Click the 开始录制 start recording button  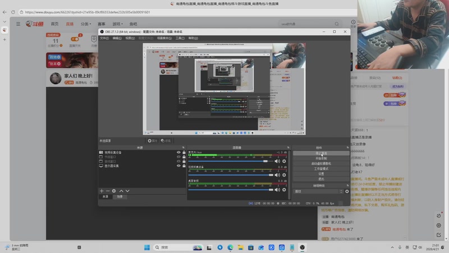[321, 159]
